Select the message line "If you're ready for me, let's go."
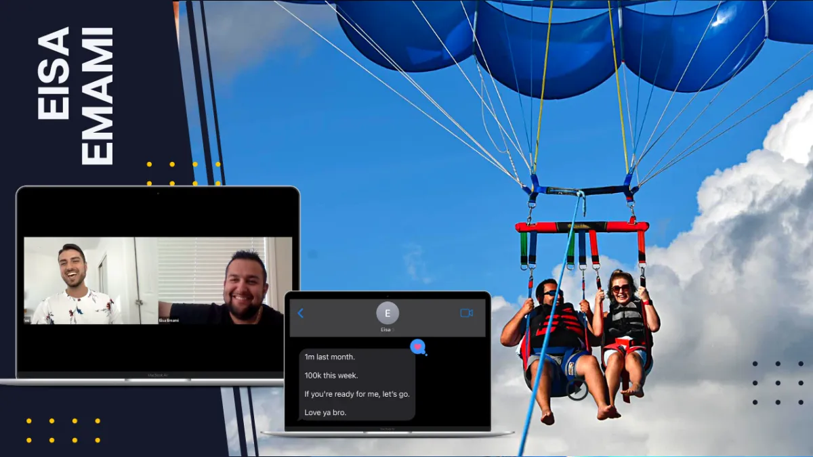 [x=357, y=393]
